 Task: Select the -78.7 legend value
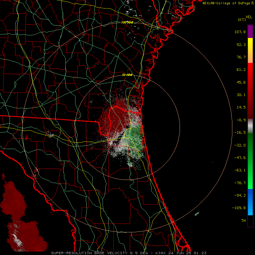pyautogui.click(x=240, y=183)
